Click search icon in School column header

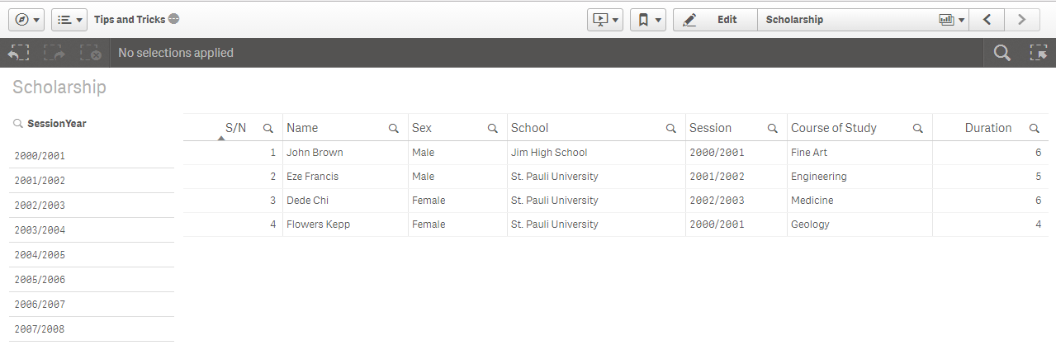click(x=671, y=129)
